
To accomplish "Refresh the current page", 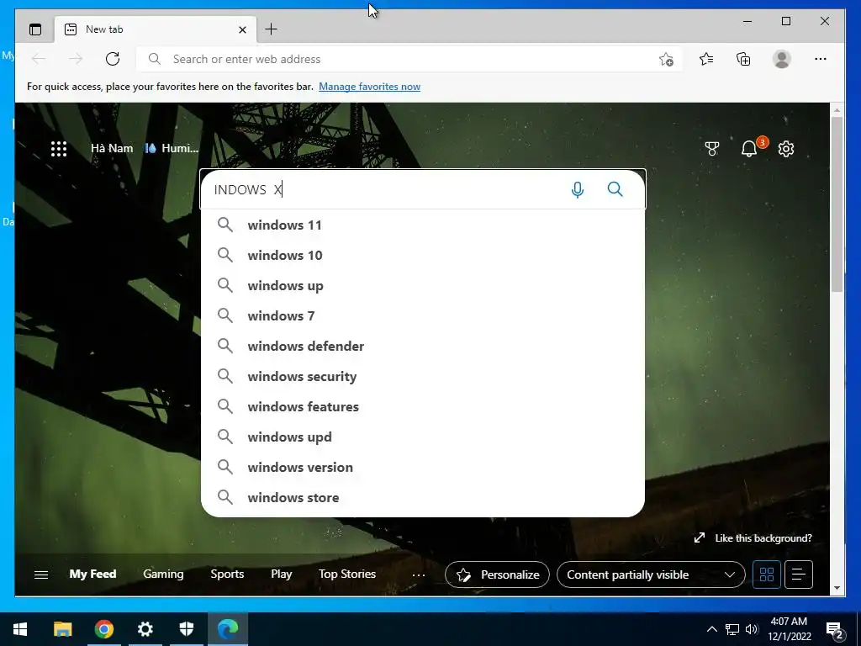I will click(x=113, y=59).
